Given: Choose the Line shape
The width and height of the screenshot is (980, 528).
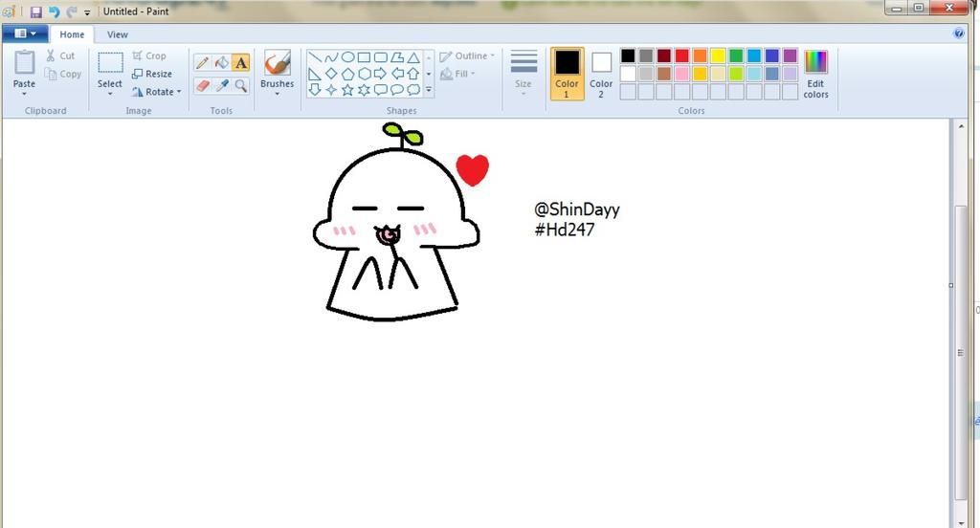Looking at the screenshot, I should pos(315,57).
